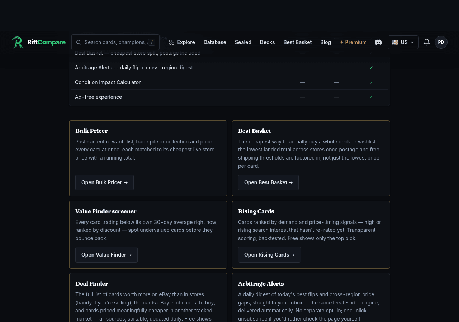
Task: Click the RiftCompare wordmark
Action: coord(47,42)
